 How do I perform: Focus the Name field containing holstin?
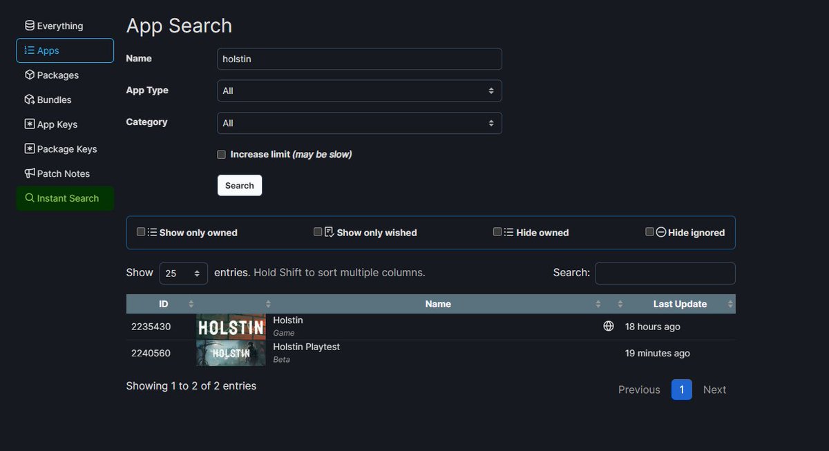359,59
